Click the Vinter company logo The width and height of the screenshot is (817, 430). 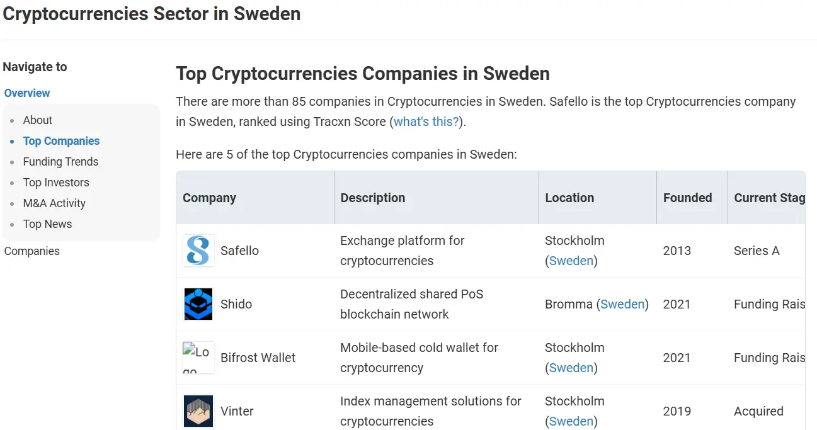pos(198,411)
